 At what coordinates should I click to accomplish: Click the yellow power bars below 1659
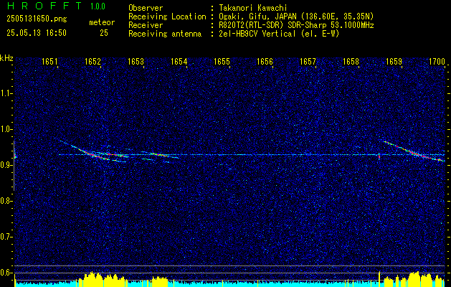pos(414,279)
